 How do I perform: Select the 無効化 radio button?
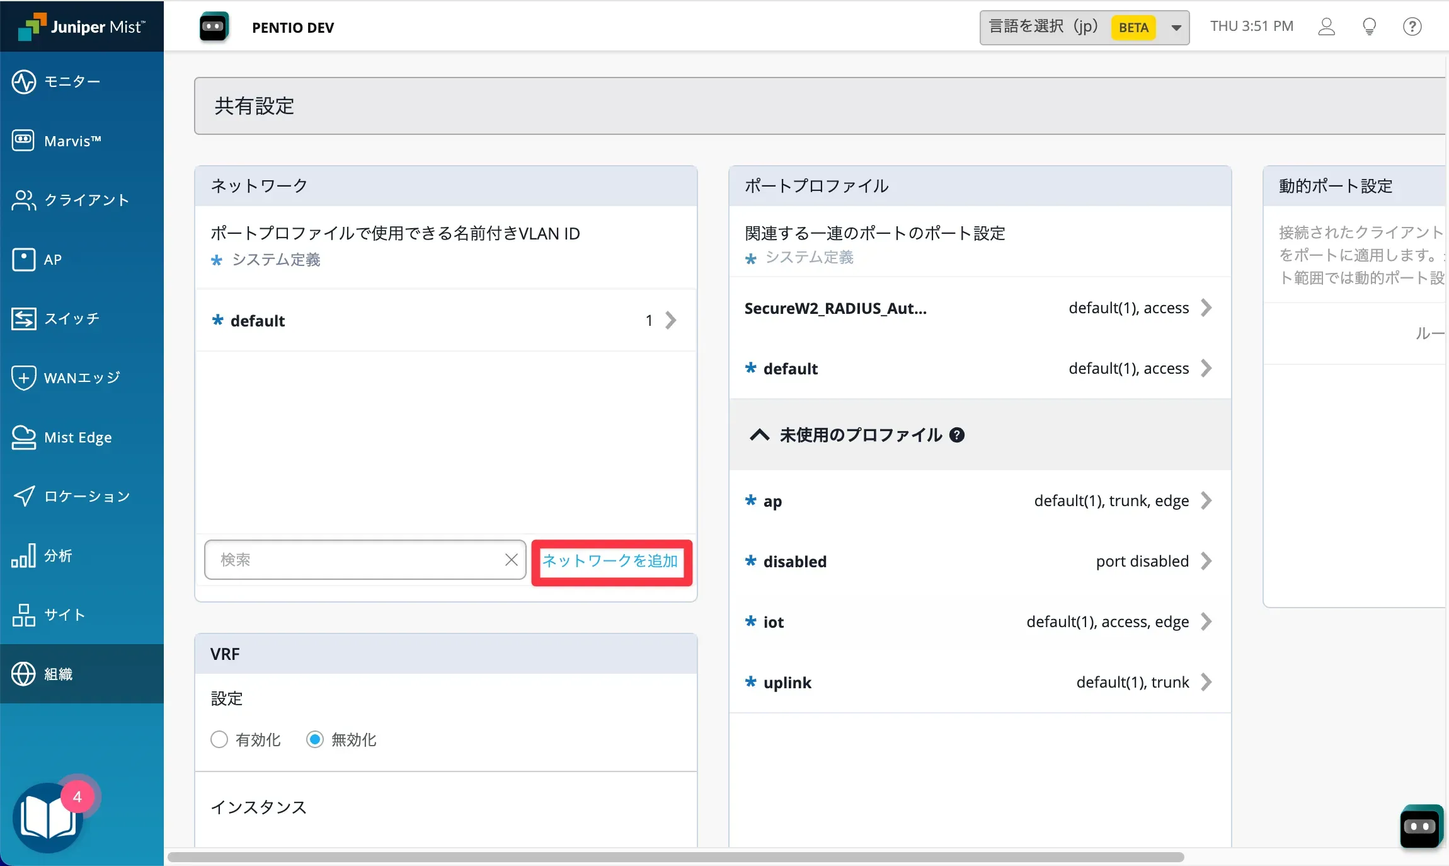[315, 739]
